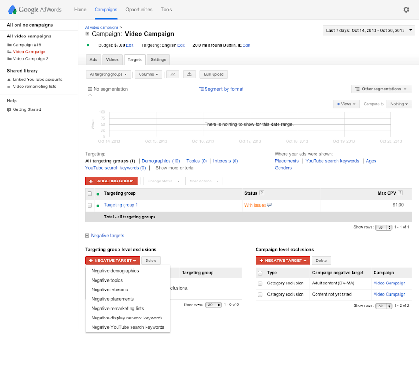This screenshot has height=370, width=419.
Task: Tick the Content not yet rated checkbox
Action: (260, 294)
